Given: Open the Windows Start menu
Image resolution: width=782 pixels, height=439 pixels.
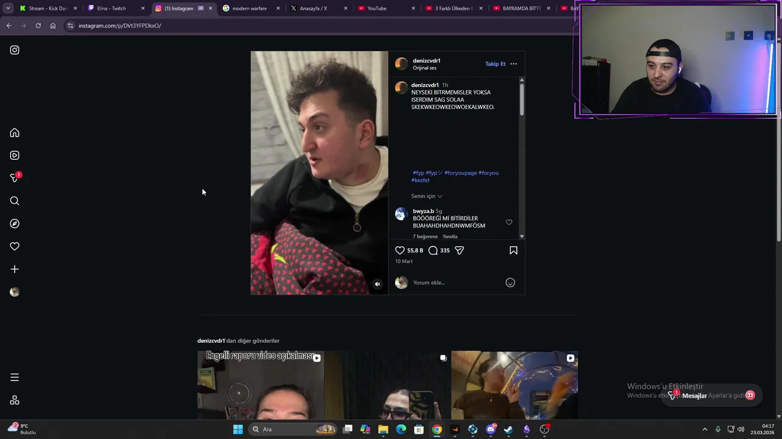Looking at the screenshot, I should [x=238, y=429].
